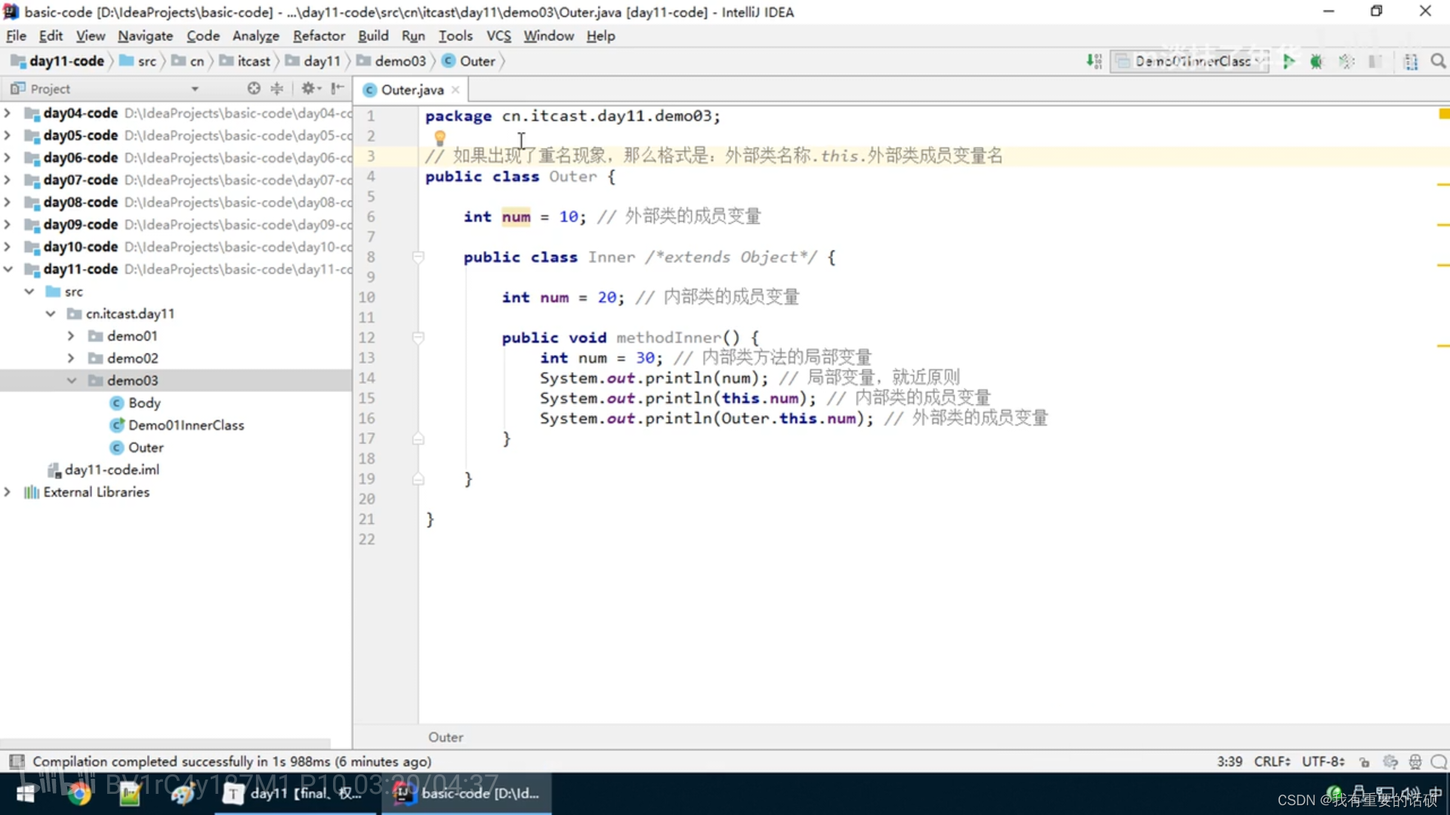Click the tool windows icon in the status bar
Image resolution: width=1450 pixels, height=815 pixels.
[x=17, y=761]
